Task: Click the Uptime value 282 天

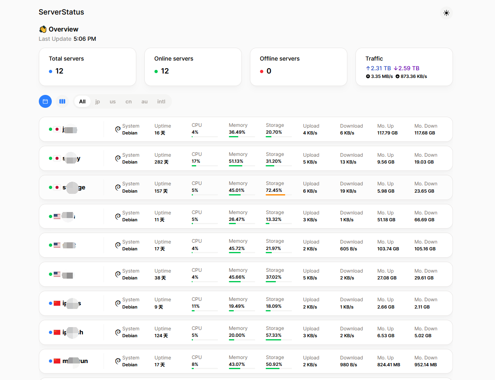Action: (x=161, y=162)
